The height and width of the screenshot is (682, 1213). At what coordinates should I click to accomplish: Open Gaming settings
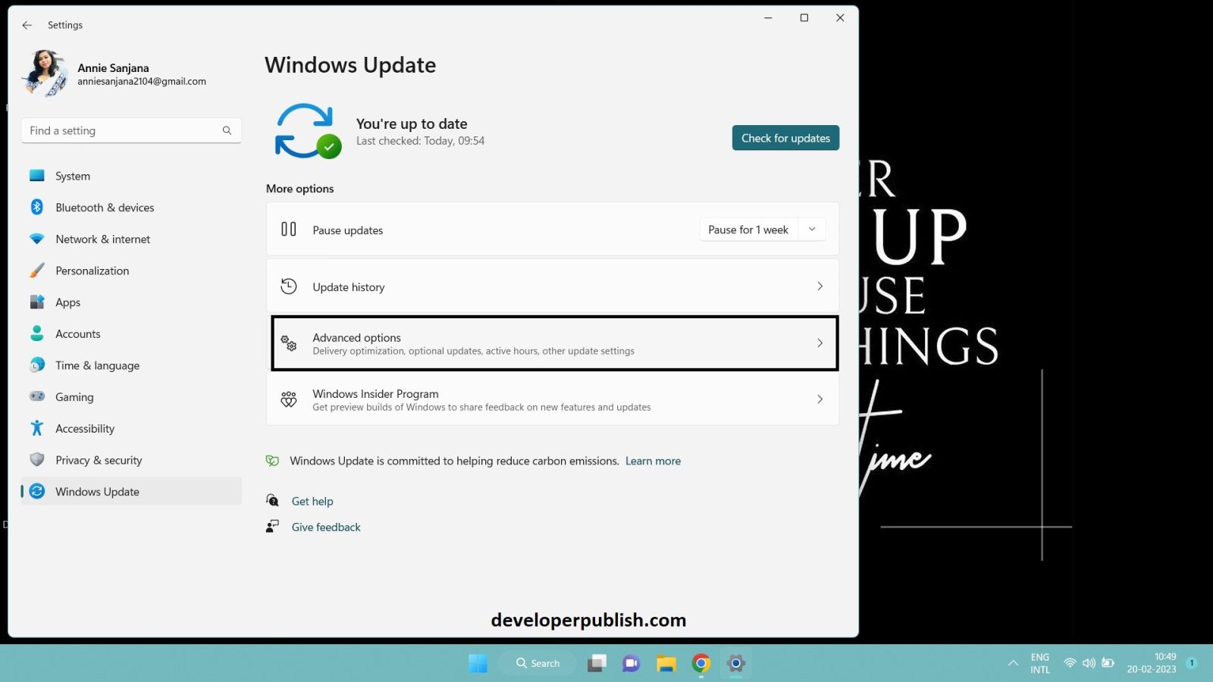point(74,396)
